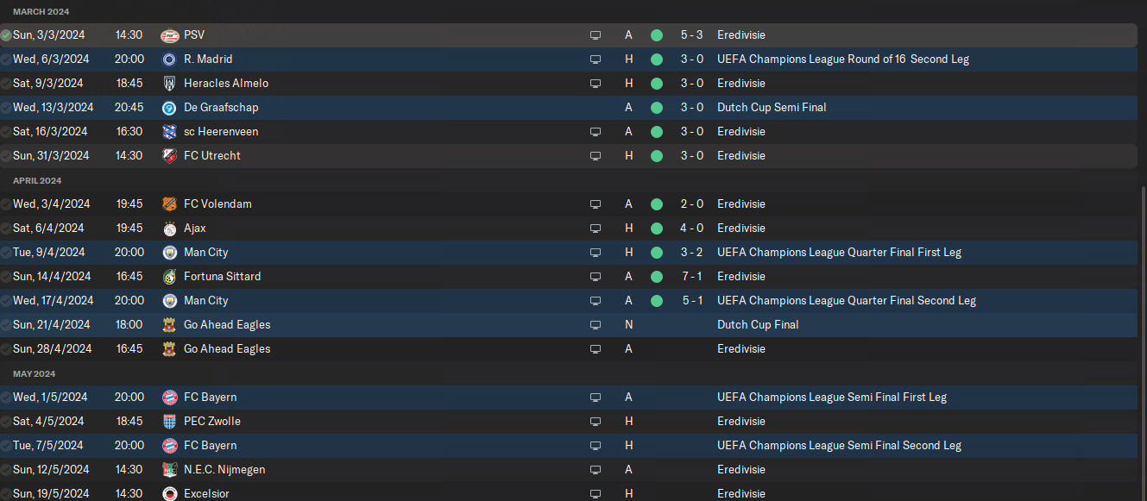Screen dimensions: 1147x501
Task: Click the green win indicator in PSV row
Action: pos(657,35)
